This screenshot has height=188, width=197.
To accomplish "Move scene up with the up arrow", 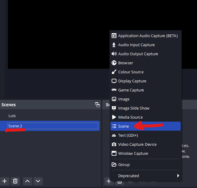I will pyautogui.click(x=27, y=181).
